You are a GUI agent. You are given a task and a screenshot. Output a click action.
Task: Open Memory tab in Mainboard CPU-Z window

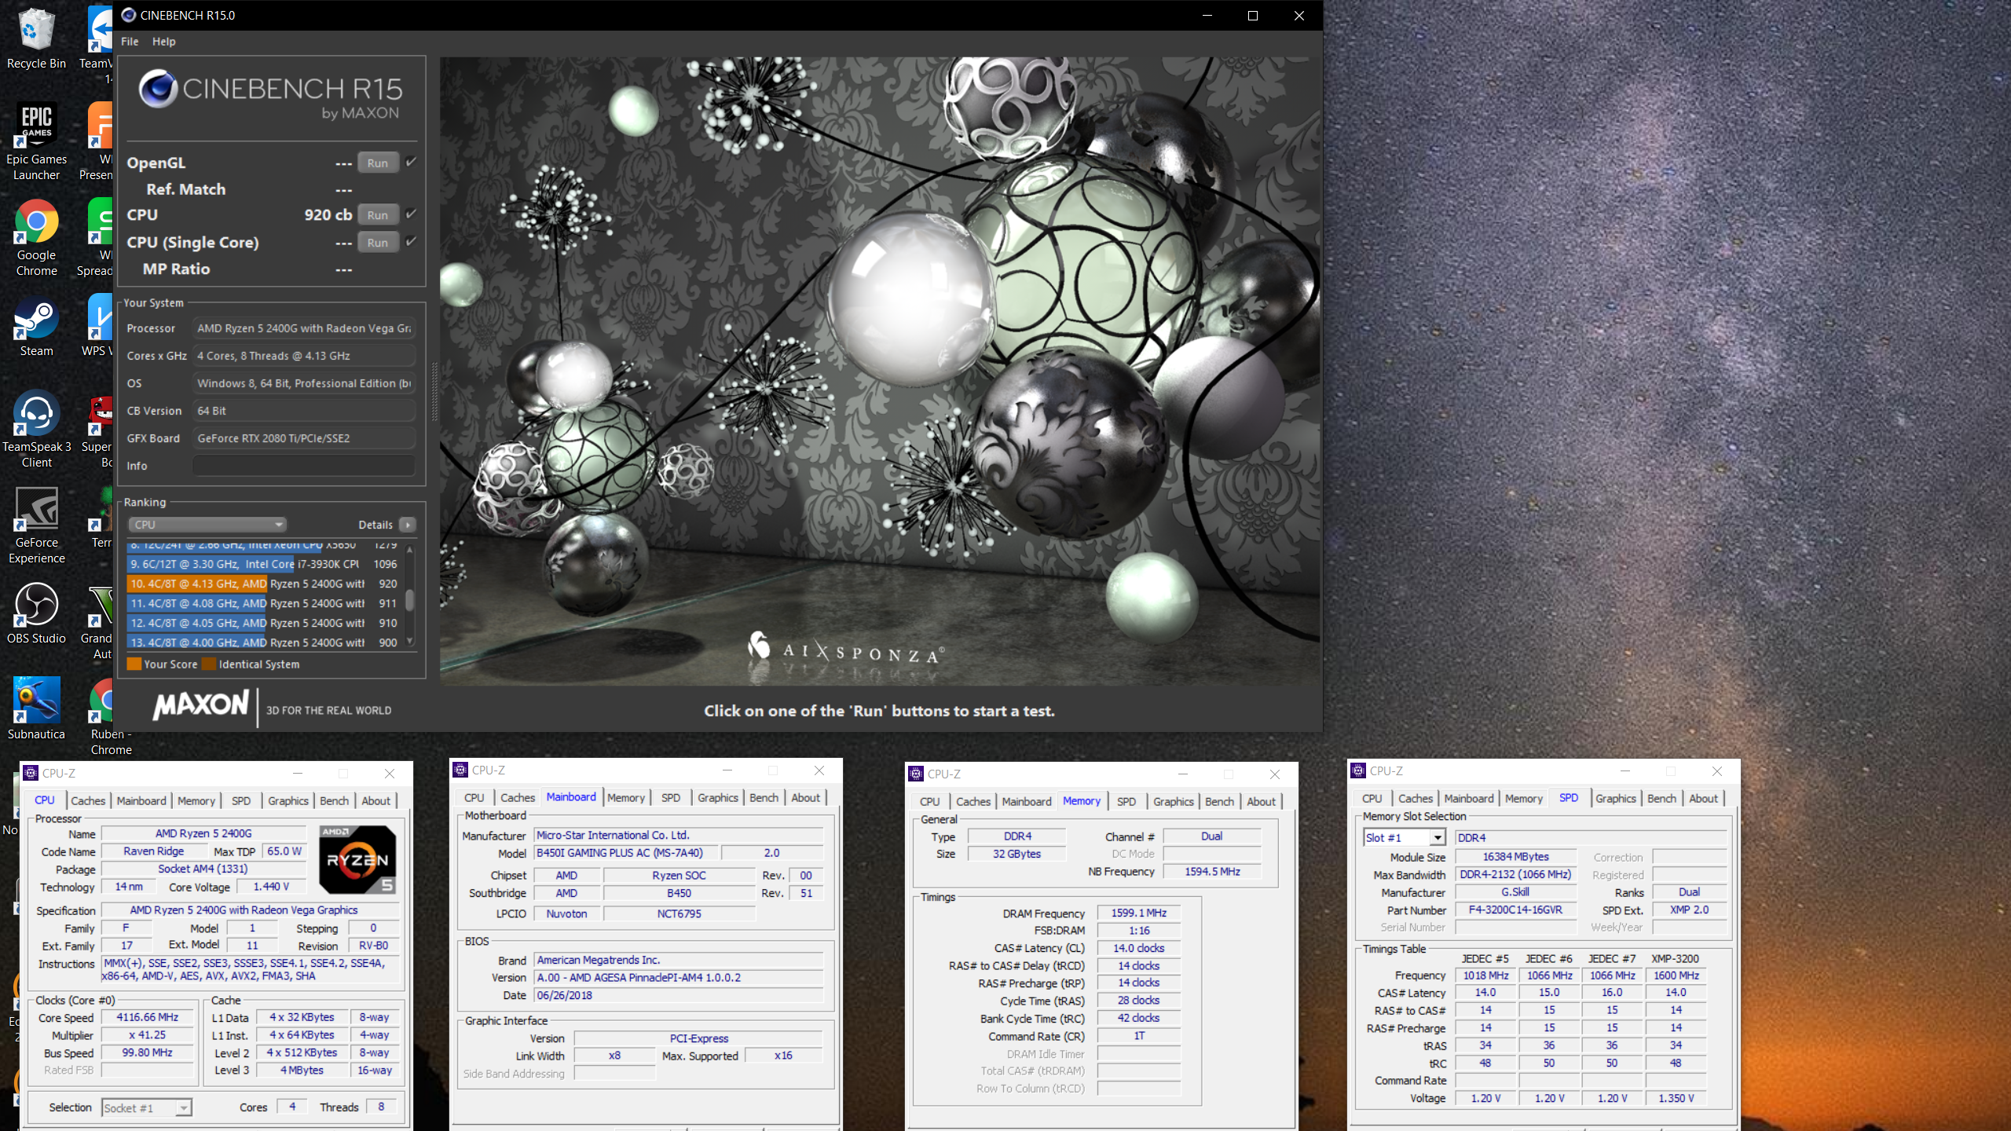(626, 797)
